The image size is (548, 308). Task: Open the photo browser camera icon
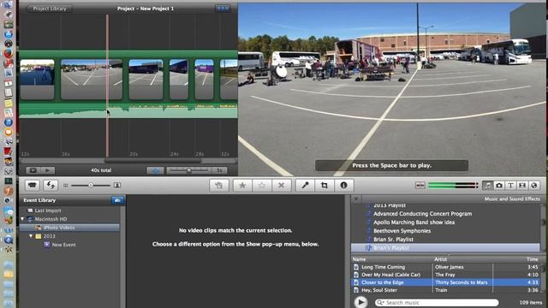click(499, 186)
